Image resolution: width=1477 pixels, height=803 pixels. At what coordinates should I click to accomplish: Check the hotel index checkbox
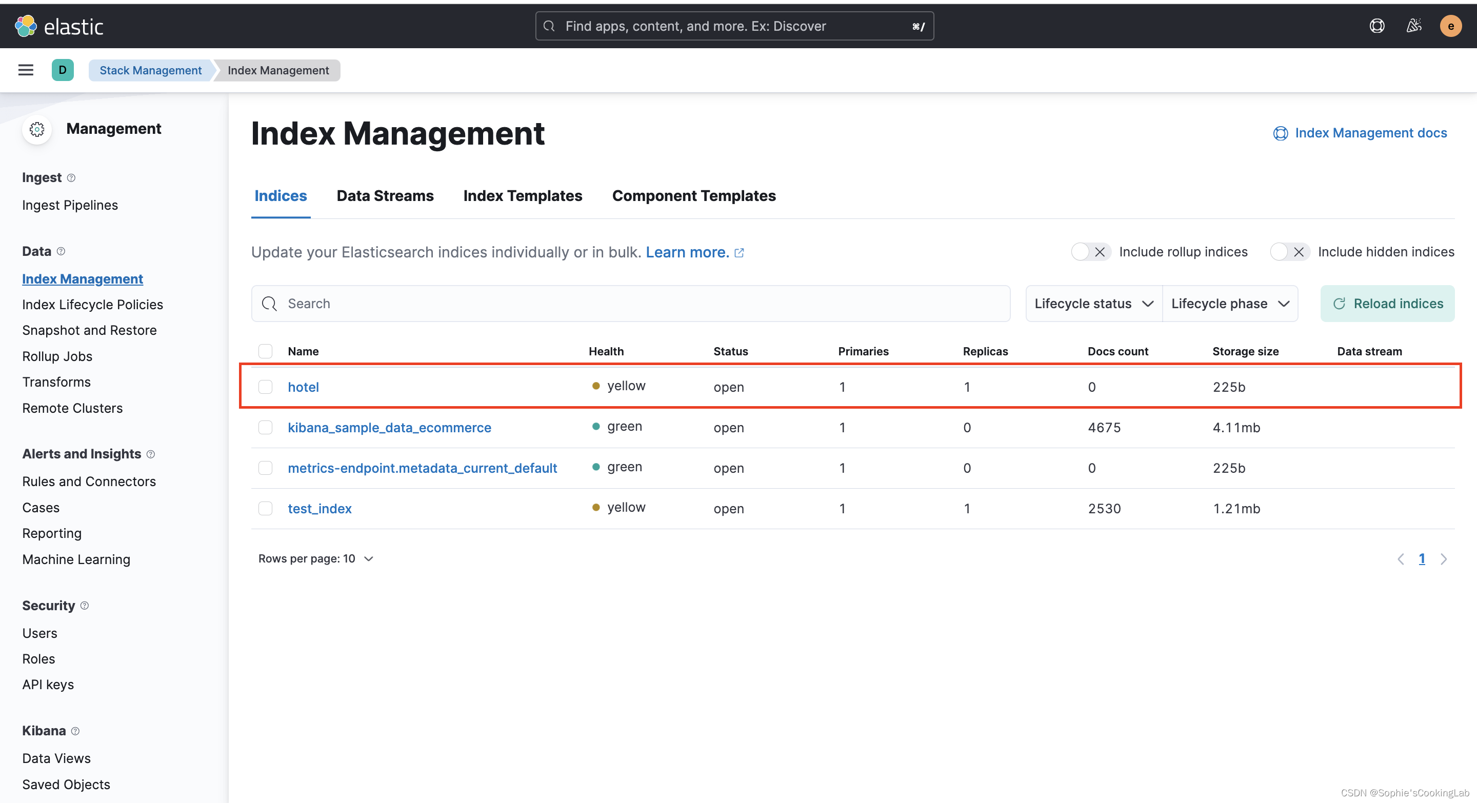(x=266, y=387)
